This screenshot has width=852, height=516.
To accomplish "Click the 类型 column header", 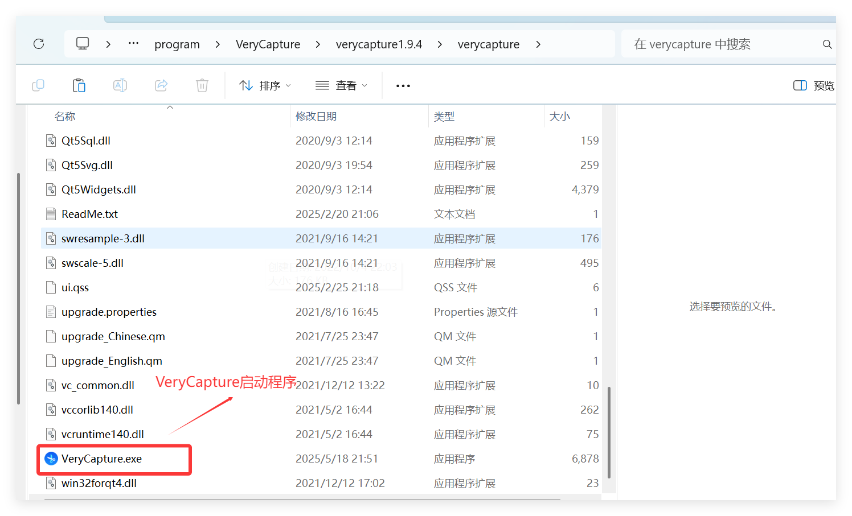I will coord(444,117).
